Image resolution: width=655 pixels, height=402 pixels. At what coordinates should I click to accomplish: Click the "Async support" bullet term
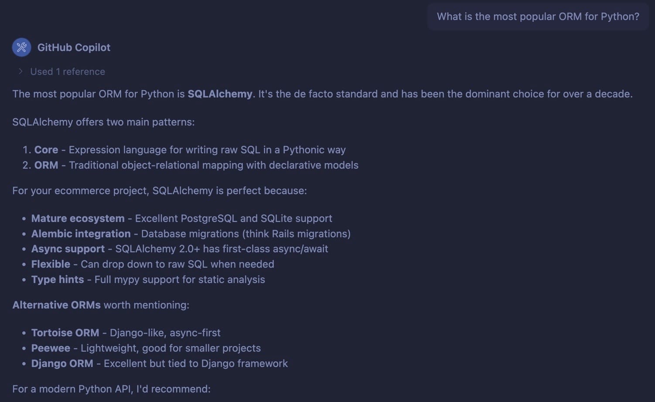(68, 249)
